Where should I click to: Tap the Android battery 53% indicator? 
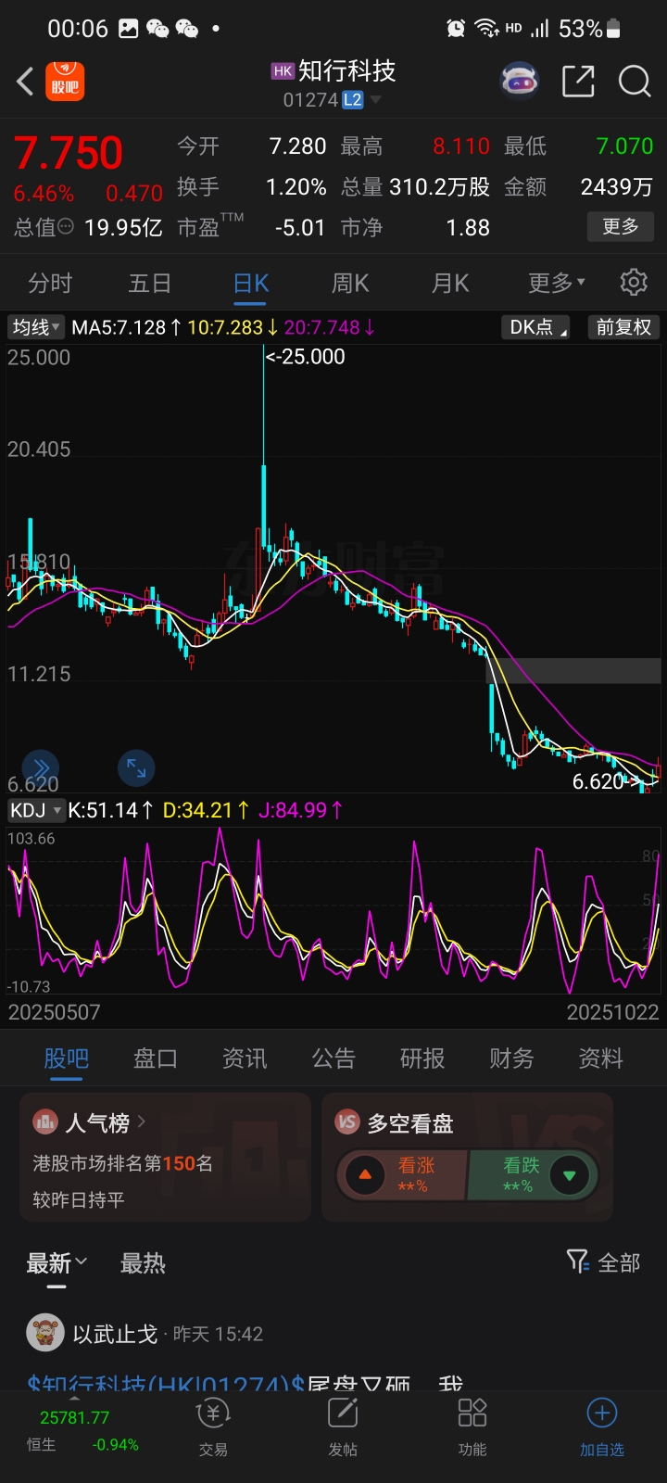pyautogui.click(x=590, y=29)
